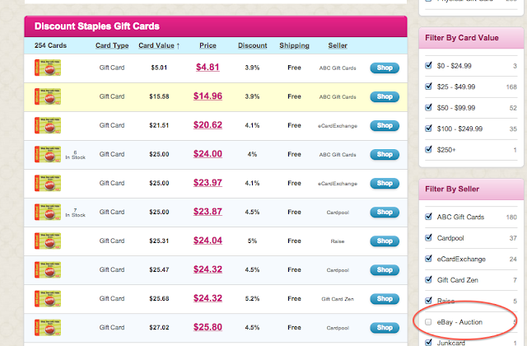
Task: Click the gift card image for $15.58 card
Action: click(x=48, y=96)
